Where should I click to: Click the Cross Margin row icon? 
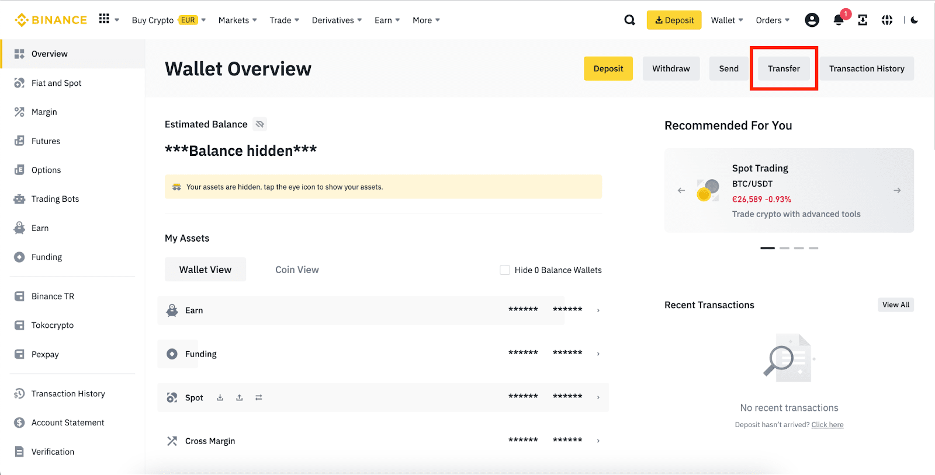click(172, 441)
